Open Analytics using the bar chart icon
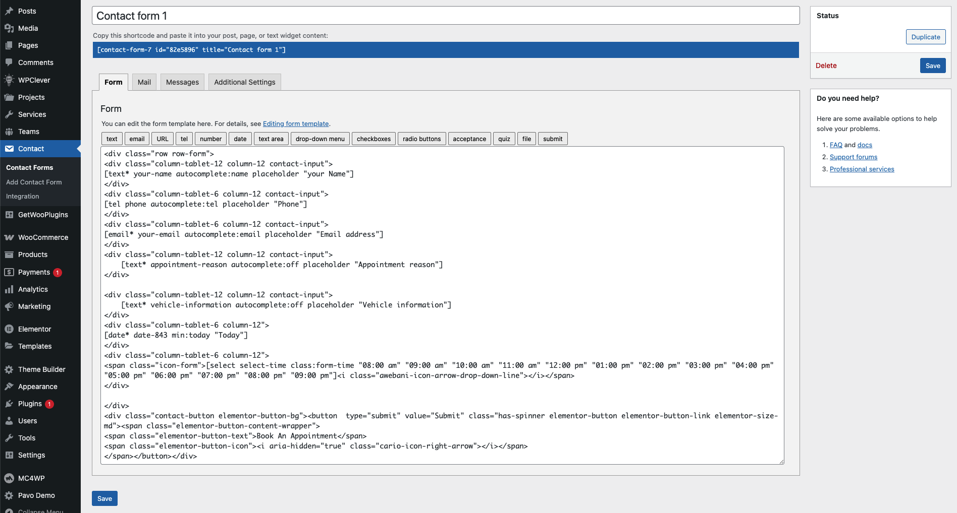The height and width of the screenshot is (513, 957). pyautogui.click(x=9, y=289)
